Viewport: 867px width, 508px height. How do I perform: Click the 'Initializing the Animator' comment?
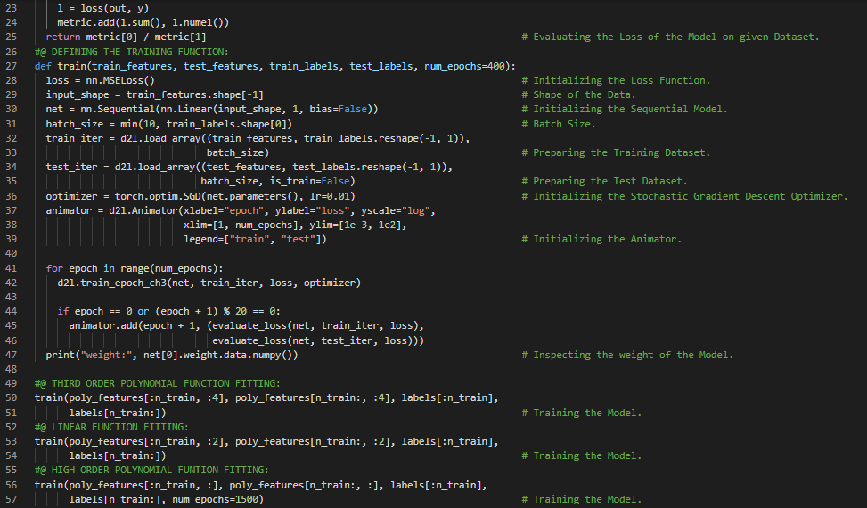point(607,239)
